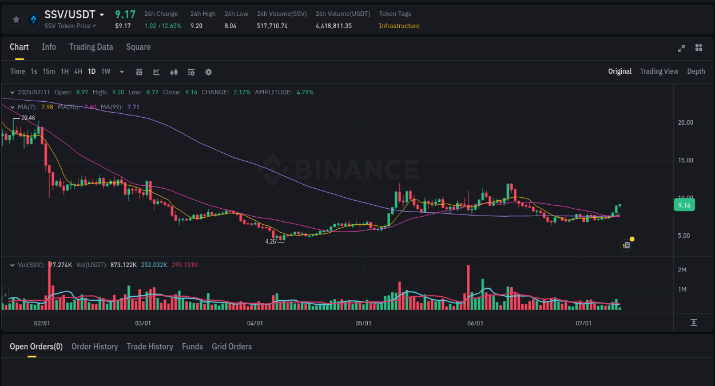
Task: Click the order panel icon on the chart
Action: 626,245
